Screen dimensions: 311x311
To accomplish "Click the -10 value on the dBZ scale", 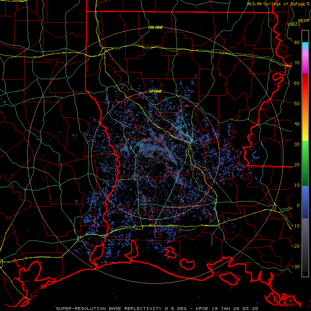I will 295,226.
